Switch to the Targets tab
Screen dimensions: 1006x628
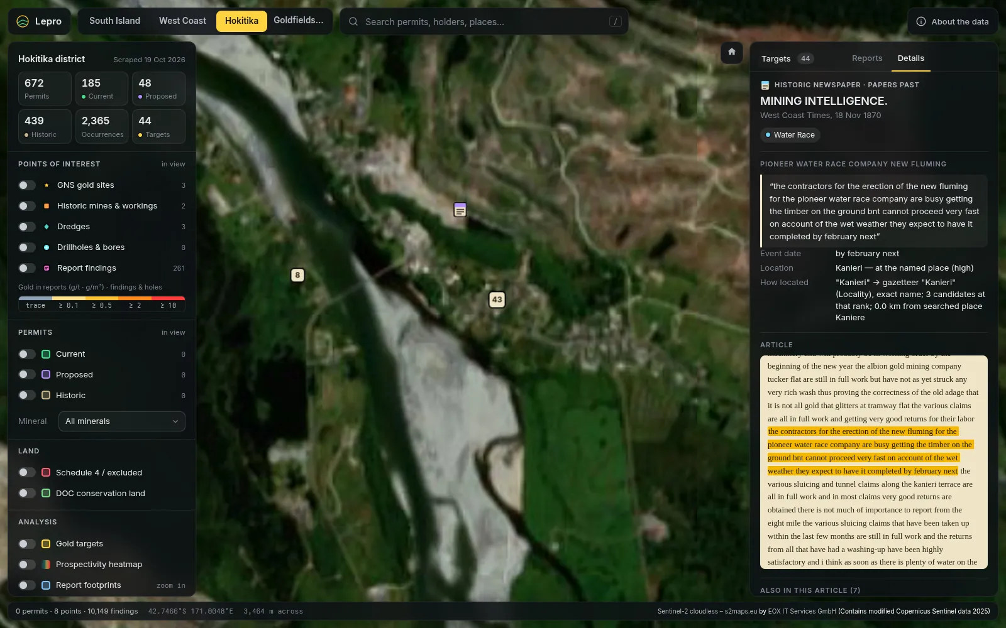[x=787, y=58]
